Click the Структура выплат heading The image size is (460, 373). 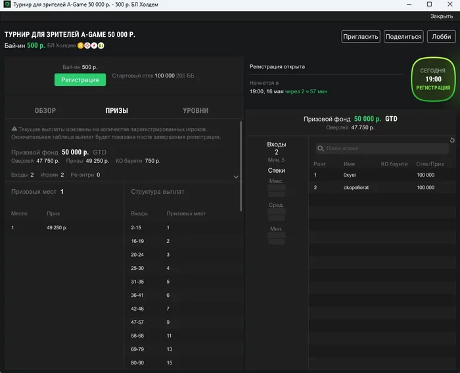158,192
